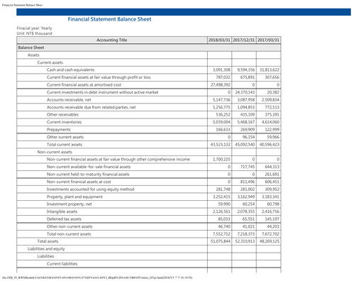Select the value 2,416,756

(x=270, y=211)
